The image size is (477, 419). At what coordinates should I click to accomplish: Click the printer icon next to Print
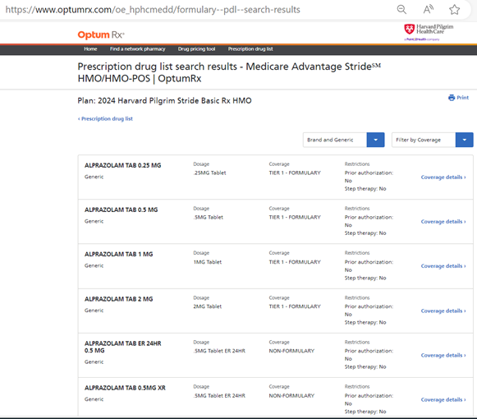click(452, 98)
